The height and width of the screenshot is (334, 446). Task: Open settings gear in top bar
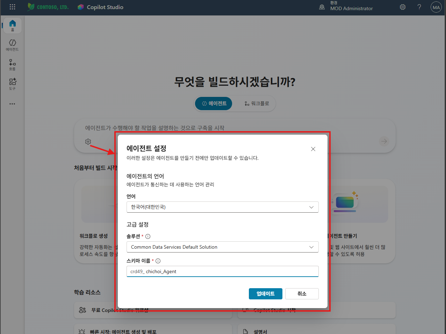coord(403,7)
